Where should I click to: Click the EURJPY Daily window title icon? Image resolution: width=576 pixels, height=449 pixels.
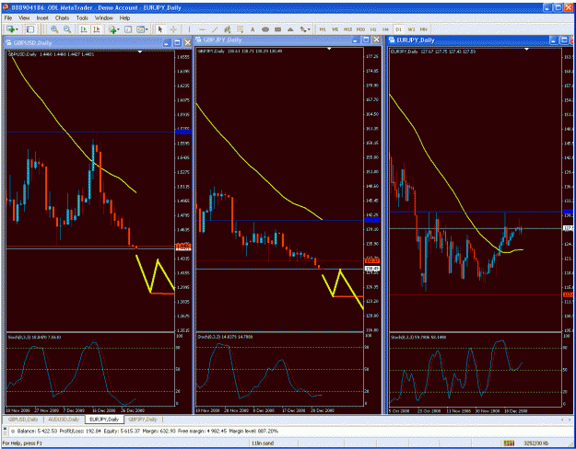coord(392,40)
